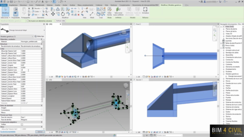This screenshot has width=244, height=137.
Task: Expand the Planos de planta tree node
Action: point(224,29)
